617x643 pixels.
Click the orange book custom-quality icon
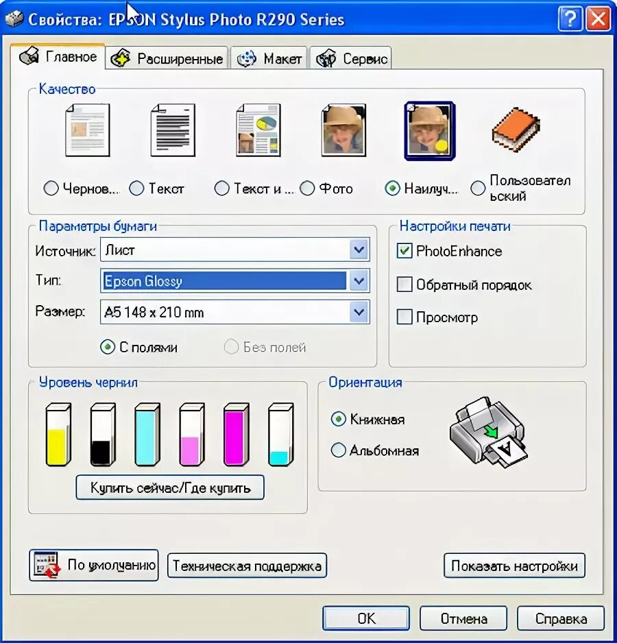point(516,129)
